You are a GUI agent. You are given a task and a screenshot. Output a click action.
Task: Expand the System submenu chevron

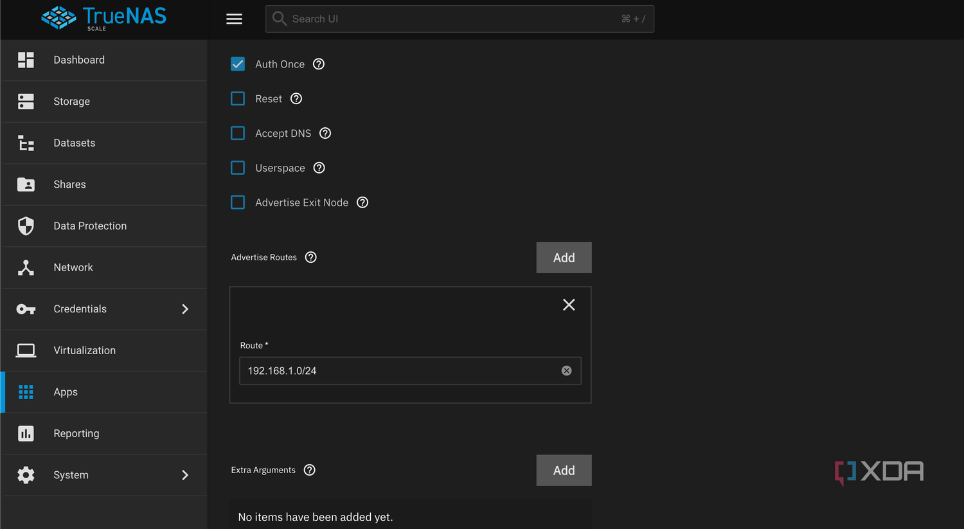point(185,475)
